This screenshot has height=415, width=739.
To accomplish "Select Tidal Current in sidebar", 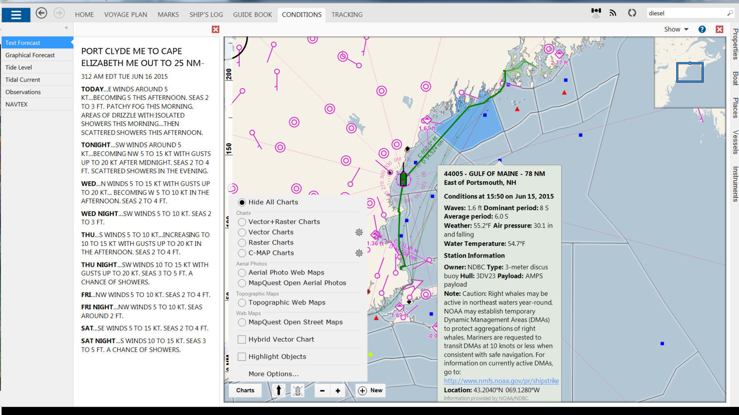I will click(x=37, y=79).
